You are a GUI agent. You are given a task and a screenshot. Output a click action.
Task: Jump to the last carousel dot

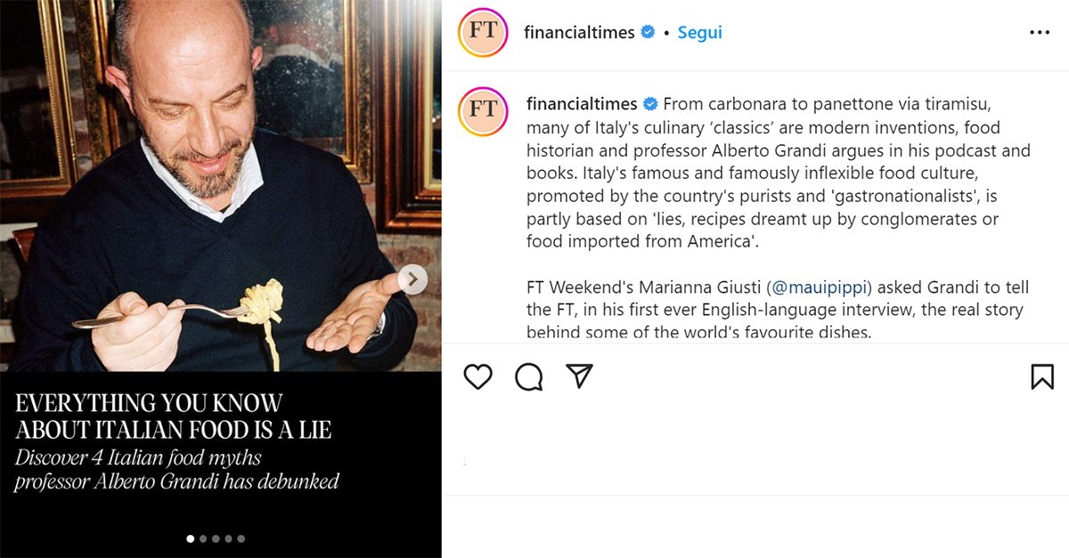coord(241,538)
